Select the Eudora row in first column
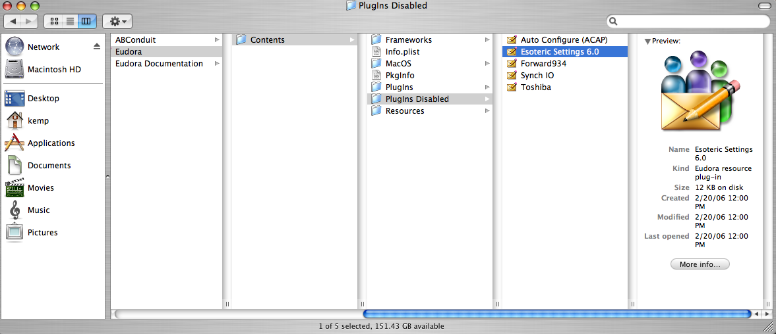Screen dimensions: 776x334 166,51
